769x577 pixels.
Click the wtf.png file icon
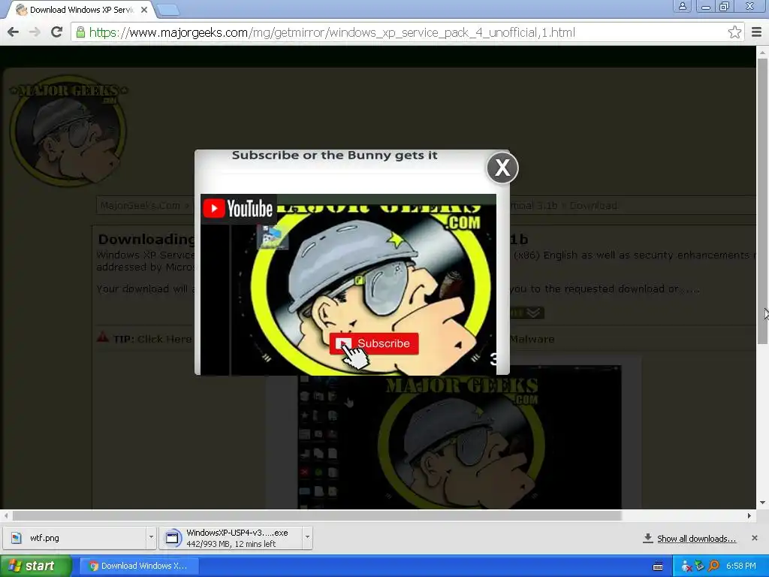[17, 538]
